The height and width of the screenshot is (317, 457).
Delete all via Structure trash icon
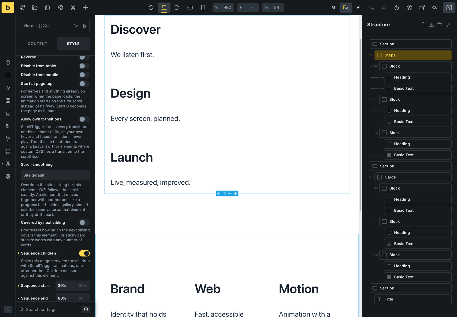[x=440, y=25]
